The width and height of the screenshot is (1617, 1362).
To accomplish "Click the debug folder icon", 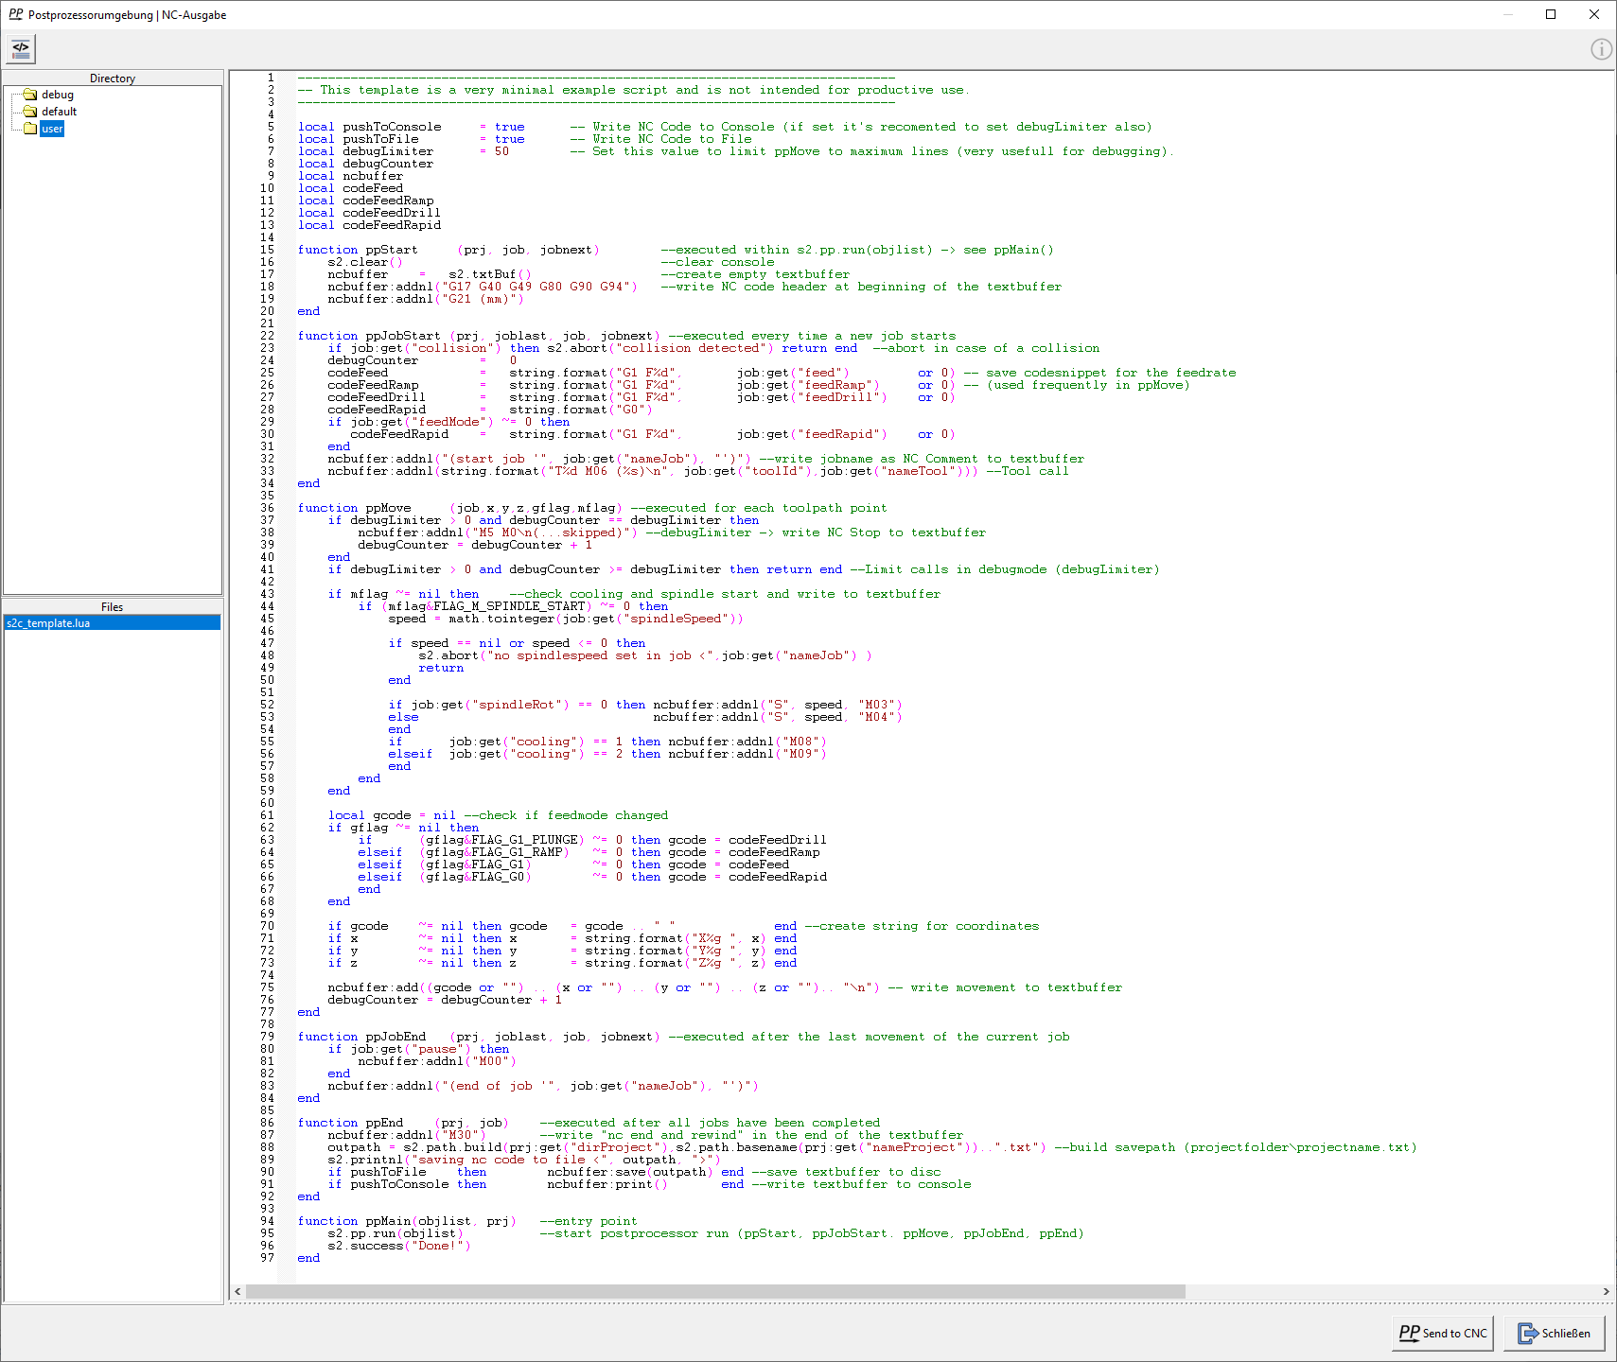I will tap(30, 95).
